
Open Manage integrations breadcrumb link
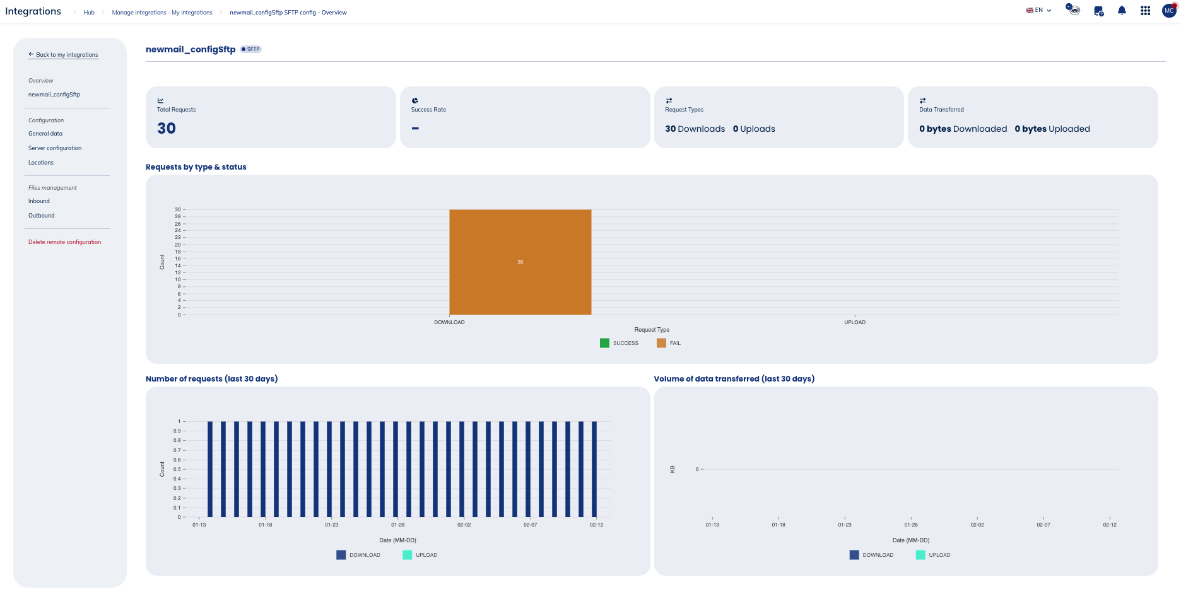(x=162, y=13)
